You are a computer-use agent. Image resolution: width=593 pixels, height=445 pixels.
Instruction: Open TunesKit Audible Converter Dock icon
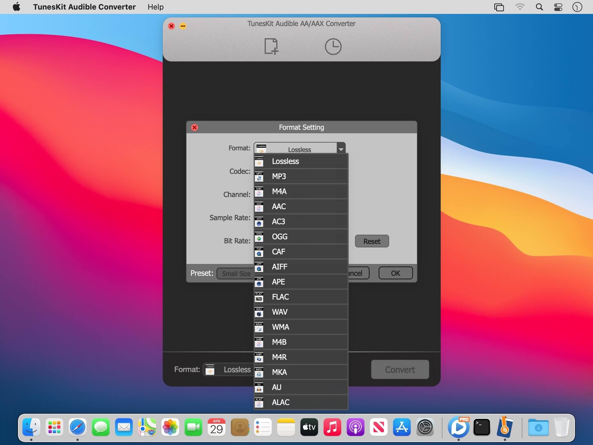pos(505,426)
